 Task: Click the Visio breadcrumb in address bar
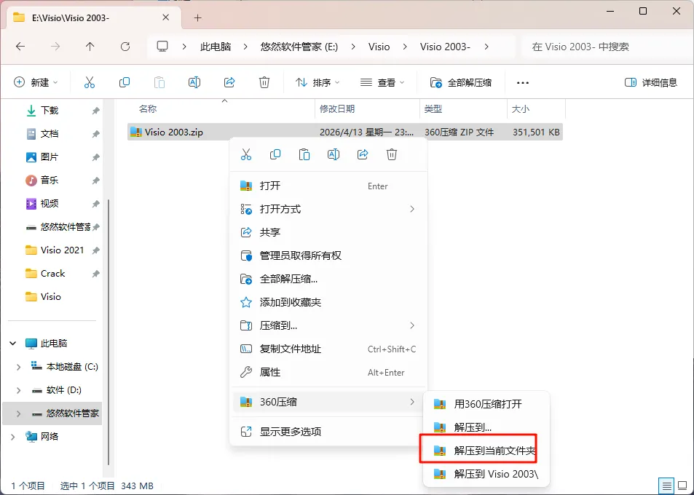pyautogui.click(x=379, y=47)
